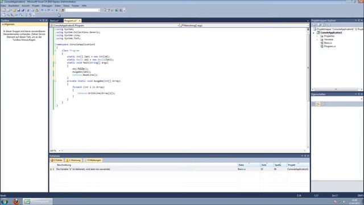Collapse the class Program code region
This screenshot has height=205, width=364.
(56, 51)
